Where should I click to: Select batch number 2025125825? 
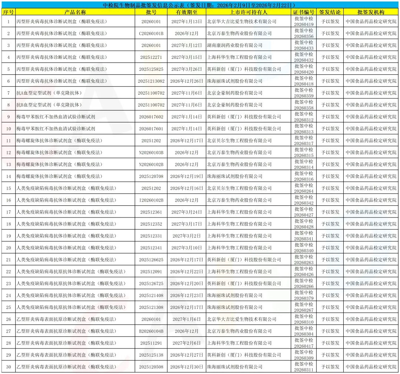(151, 69)
